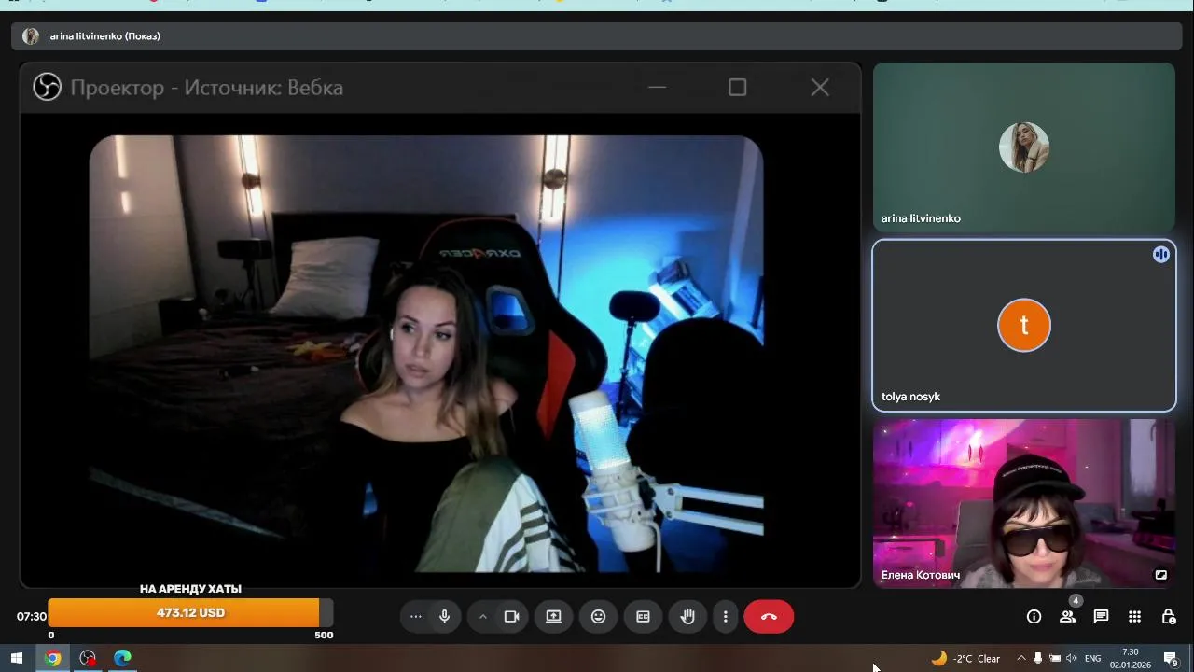Image resolution: width=1194 pixels, height=672 pixels.
Task: Open weather widget showing -2°C Clear
Action: click(965, 658)
